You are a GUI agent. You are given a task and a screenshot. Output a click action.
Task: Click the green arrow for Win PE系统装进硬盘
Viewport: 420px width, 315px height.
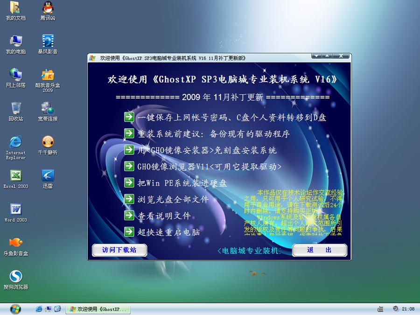click(x=129, y=182)
